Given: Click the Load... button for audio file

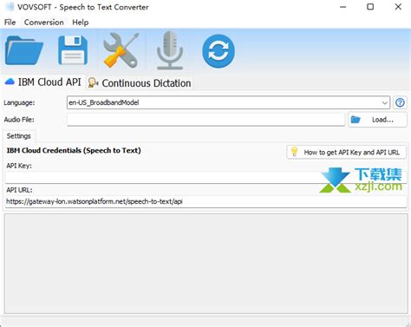Looking at the screenshot, I should click(x=377, y=120).
